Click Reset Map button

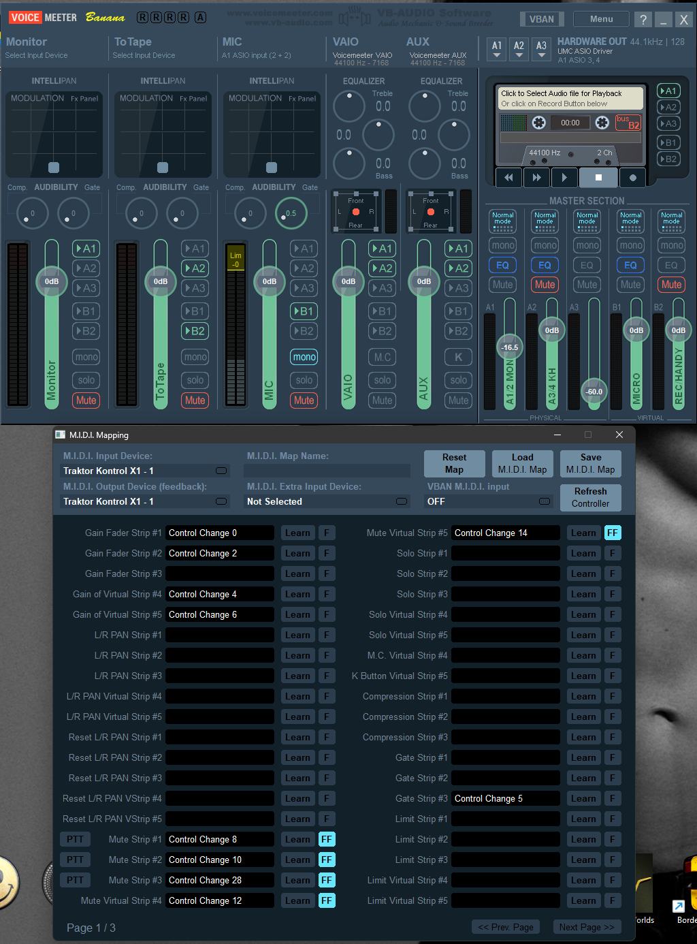(454, 463)
